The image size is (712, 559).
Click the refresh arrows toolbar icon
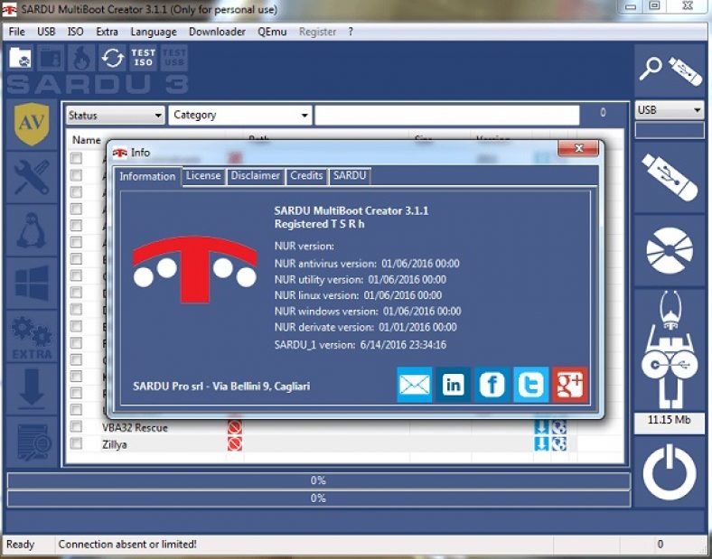click(x=112, y=58)
